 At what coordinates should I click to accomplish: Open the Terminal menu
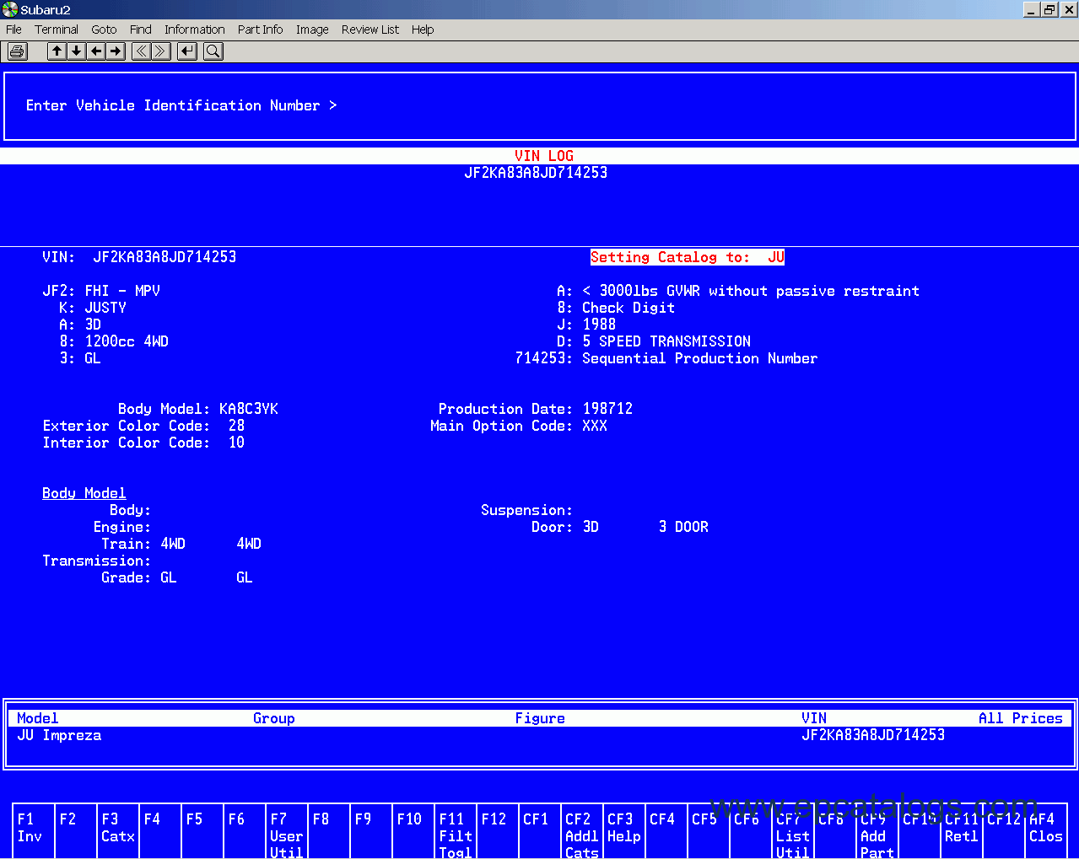[x=57, y=30]
